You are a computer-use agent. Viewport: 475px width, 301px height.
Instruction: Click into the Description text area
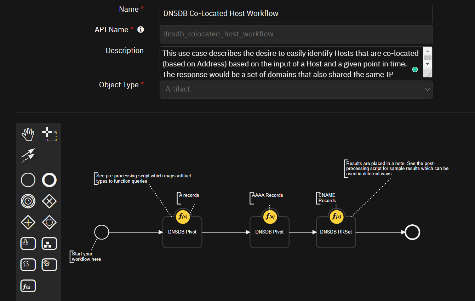pos(291,62)
